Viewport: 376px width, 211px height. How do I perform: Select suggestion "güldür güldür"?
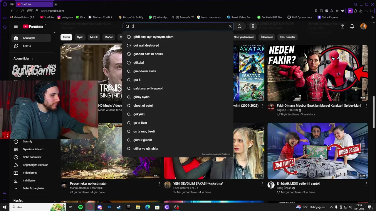point(178,140)
